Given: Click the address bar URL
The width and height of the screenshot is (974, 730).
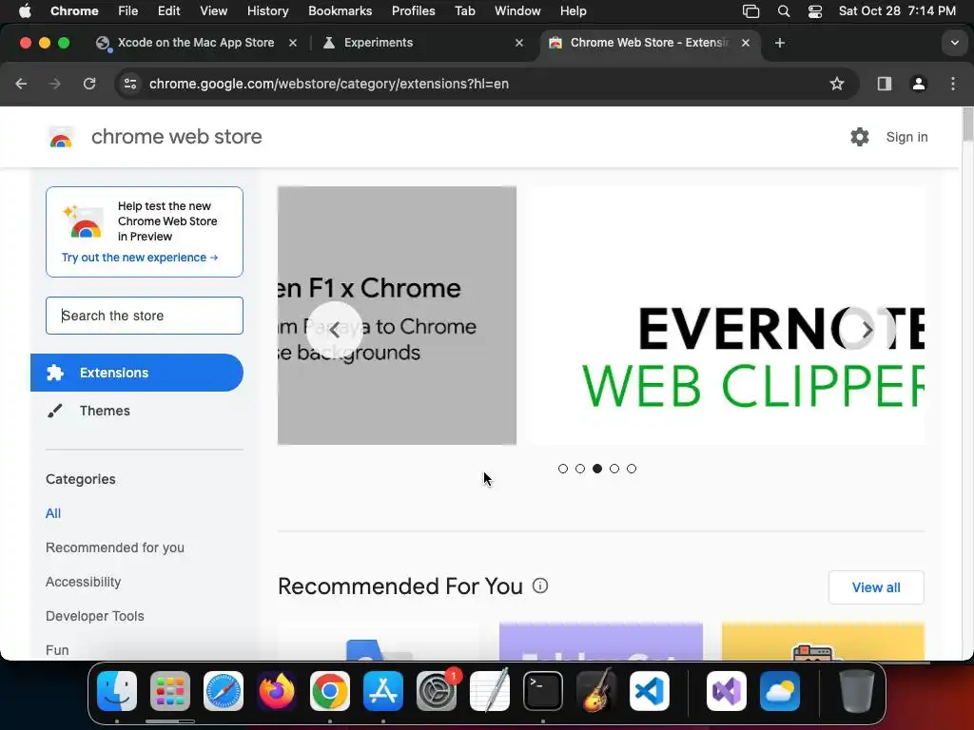Looking at the screenshot, I should click(328, 84).
